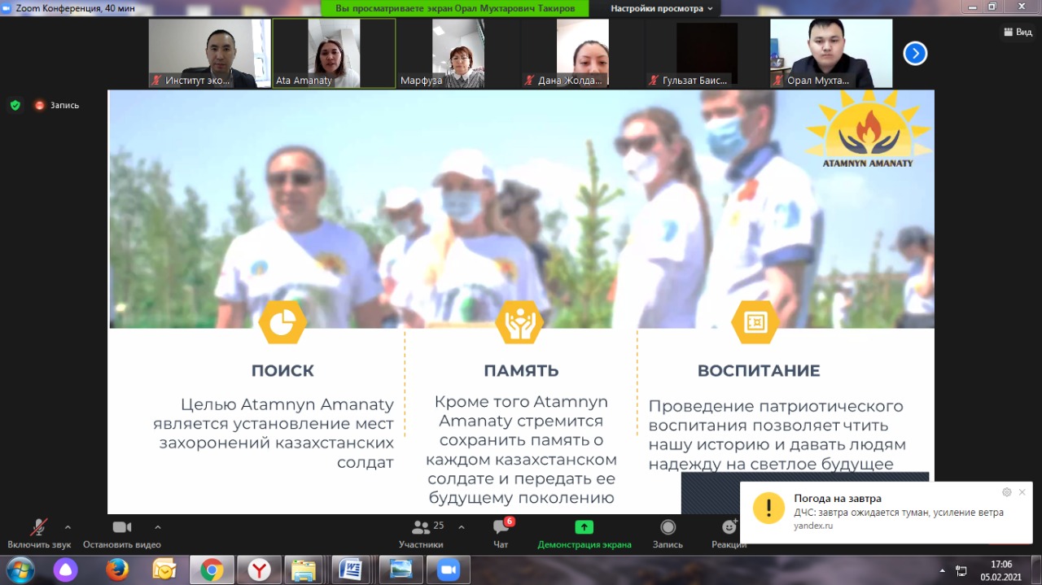Expand video settings arrow next to camera
The height and width of the screenshot is (585, 1042).
click(158, 527)
